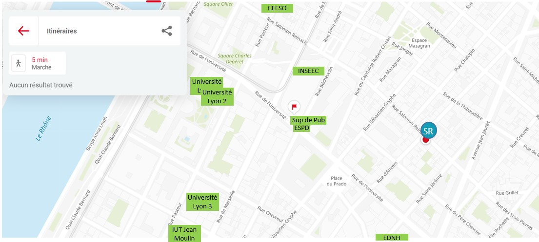Click the Rue des Trois Pierres label

click(514, 216)
